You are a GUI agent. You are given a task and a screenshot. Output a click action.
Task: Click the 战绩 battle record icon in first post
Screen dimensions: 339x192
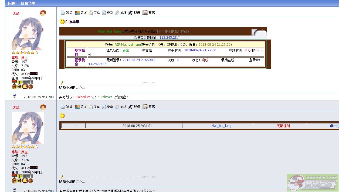[131, 13]
